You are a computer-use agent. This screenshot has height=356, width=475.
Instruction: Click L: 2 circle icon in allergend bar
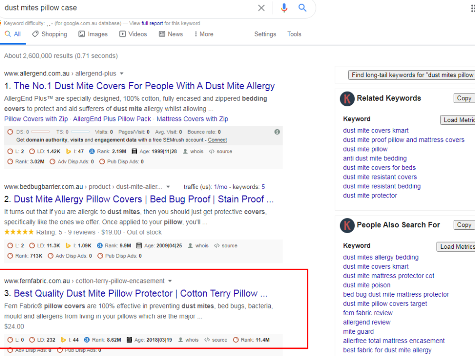[x=10, y=151]
